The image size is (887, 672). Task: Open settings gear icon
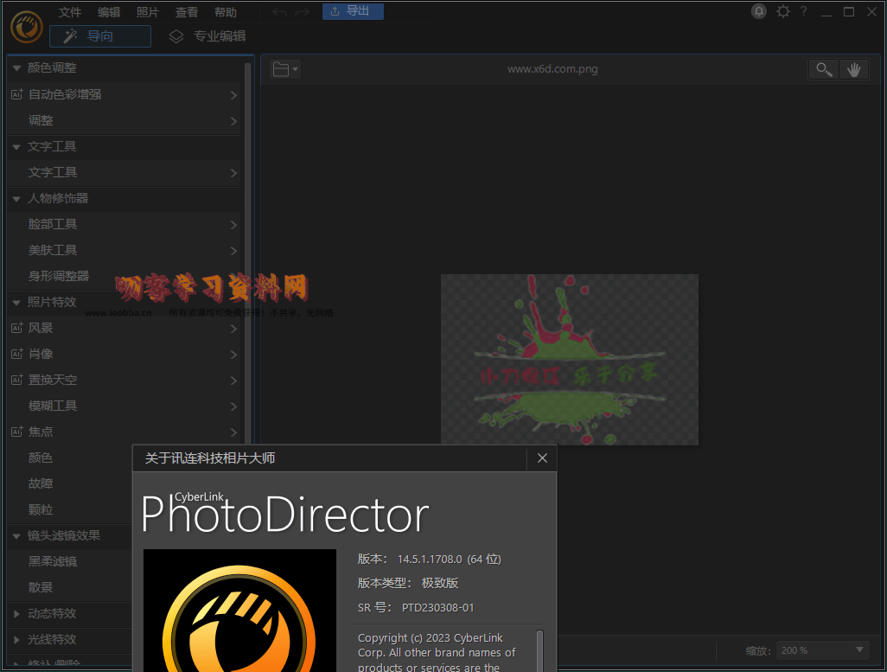(783, 11)
